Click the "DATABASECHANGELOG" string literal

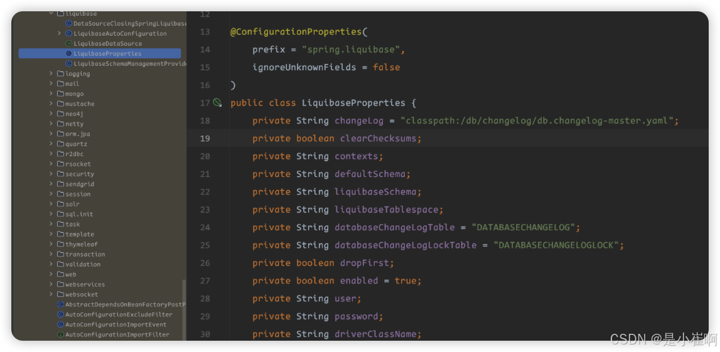click(x=524, y=228)
